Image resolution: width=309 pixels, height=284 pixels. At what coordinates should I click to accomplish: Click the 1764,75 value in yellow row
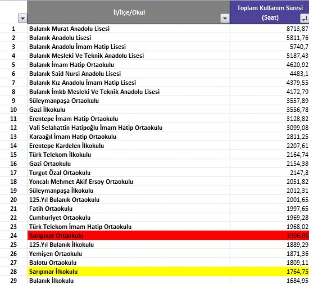pos(269,272)
